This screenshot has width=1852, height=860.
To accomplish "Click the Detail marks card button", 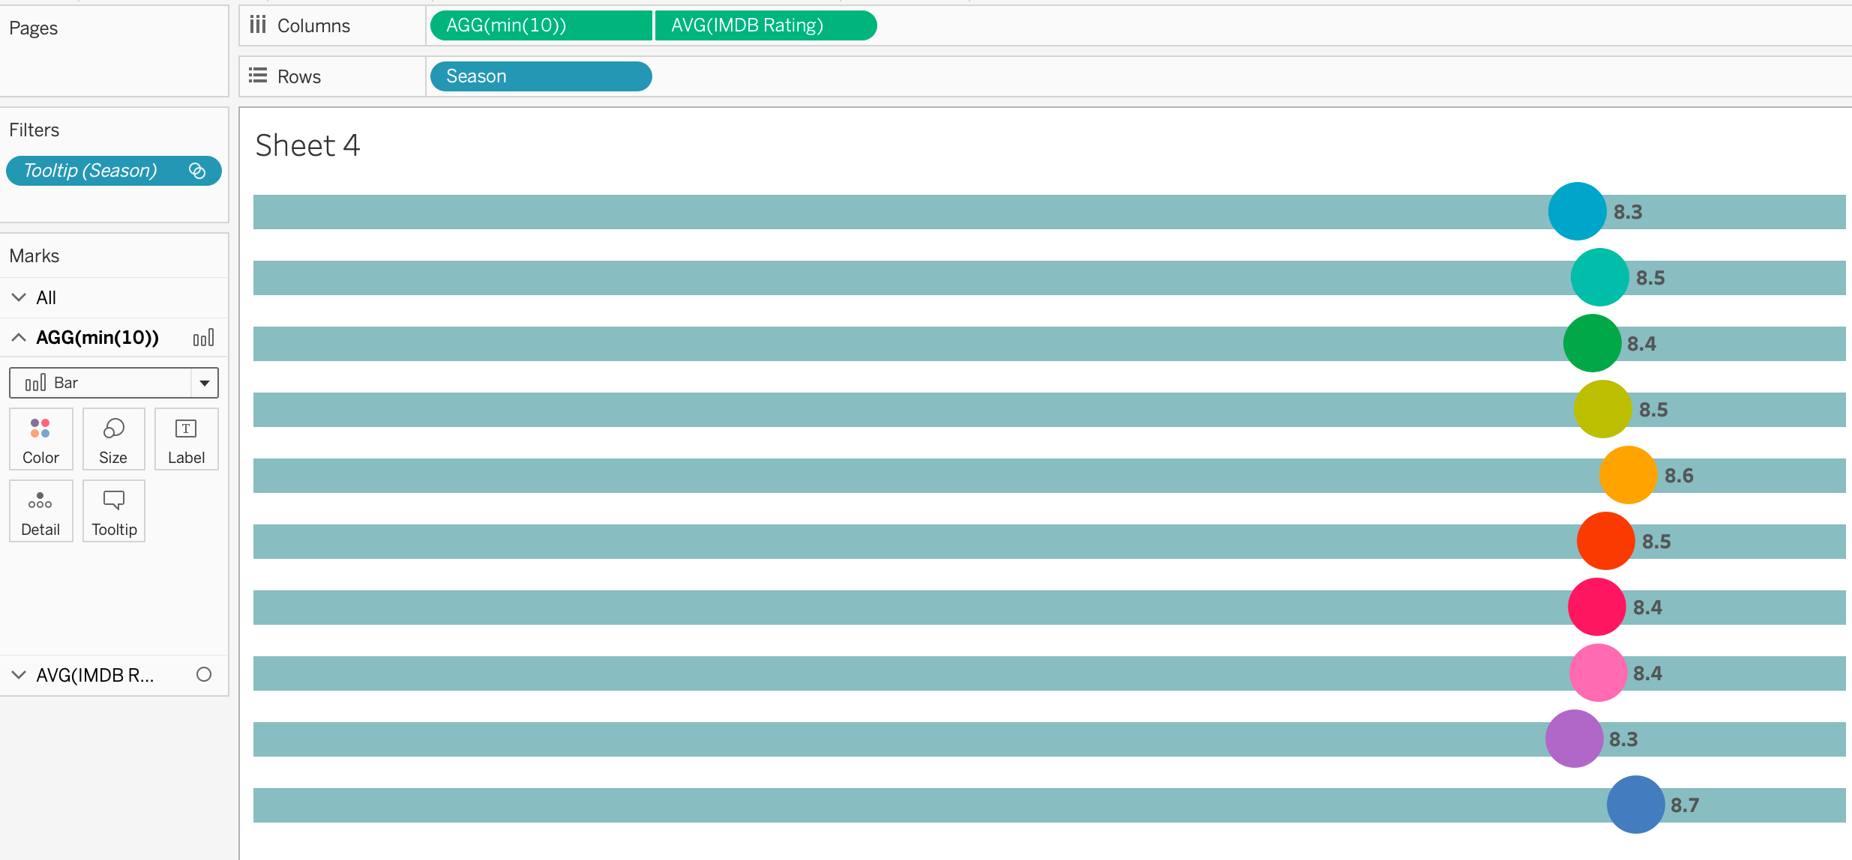I will [40, 511].
